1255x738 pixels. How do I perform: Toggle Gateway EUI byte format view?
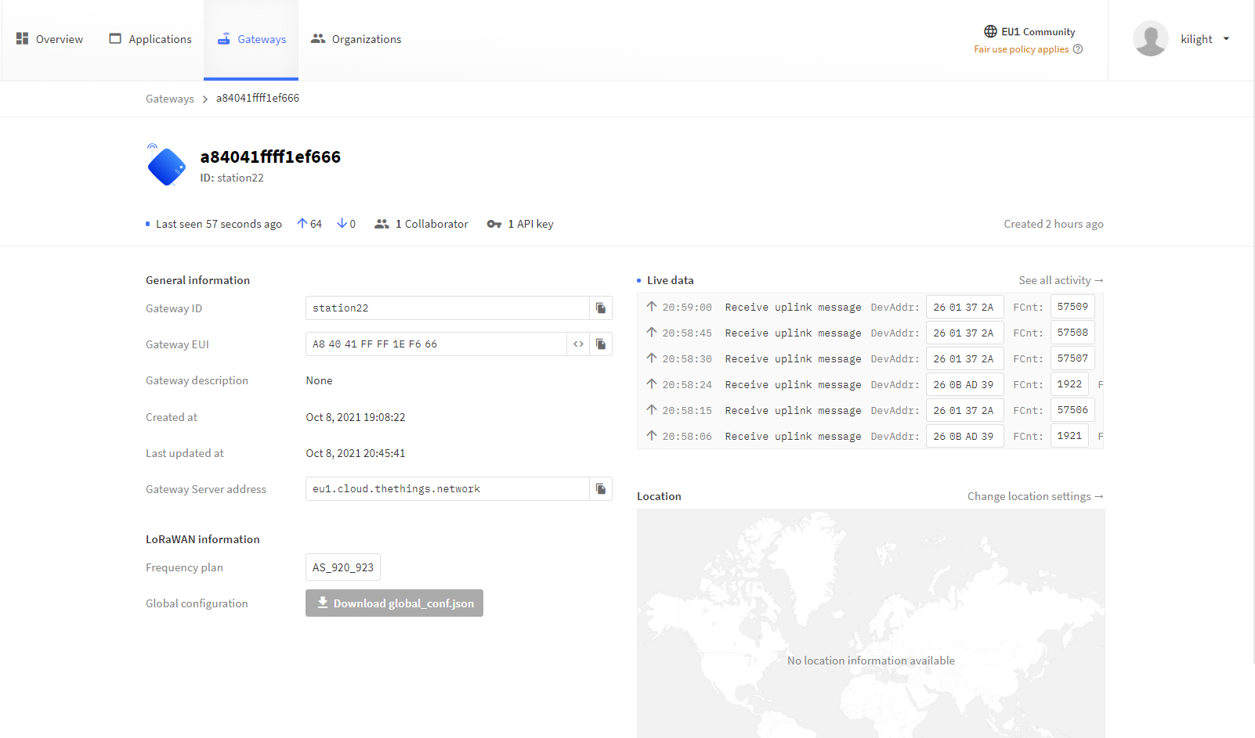point(578,344)
